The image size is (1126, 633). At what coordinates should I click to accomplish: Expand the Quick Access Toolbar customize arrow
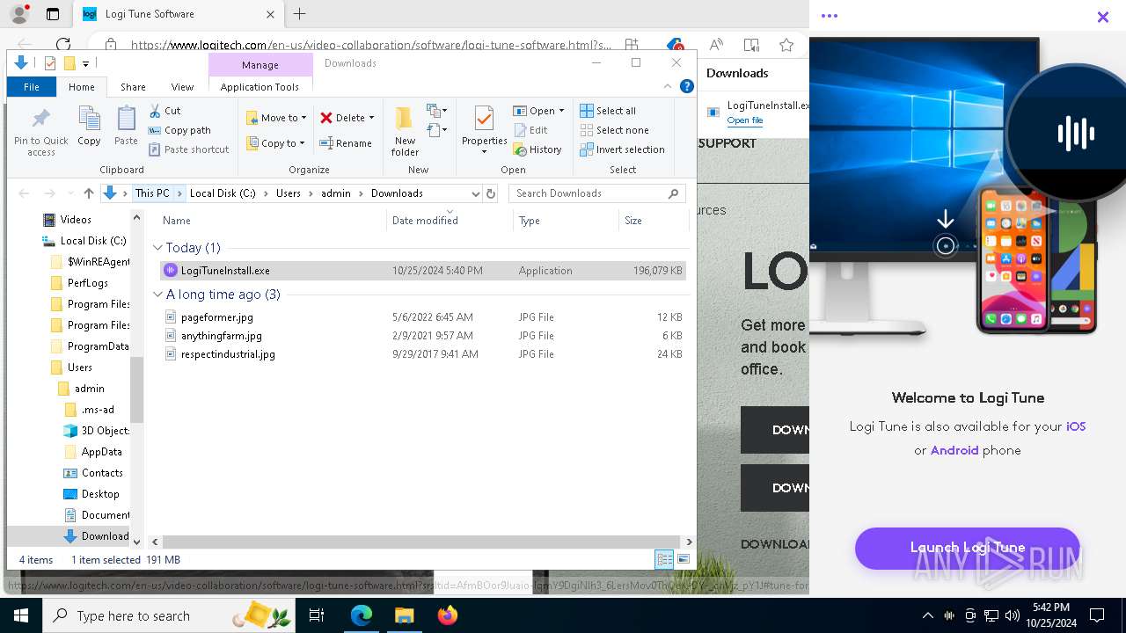(85, 63)
